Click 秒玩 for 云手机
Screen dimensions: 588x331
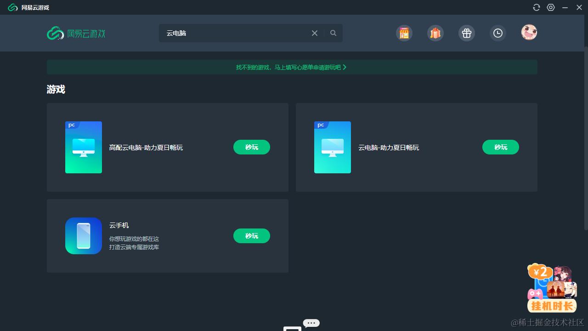click(252, 236)
